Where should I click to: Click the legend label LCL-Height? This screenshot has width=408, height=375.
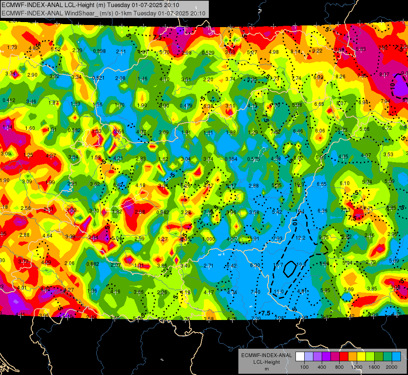(x=266, y=362)
